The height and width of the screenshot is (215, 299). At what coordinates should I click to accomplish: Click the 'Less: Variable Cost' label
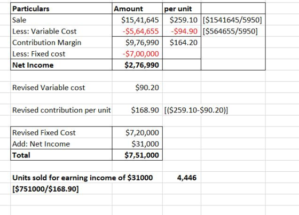pos(44,31)
